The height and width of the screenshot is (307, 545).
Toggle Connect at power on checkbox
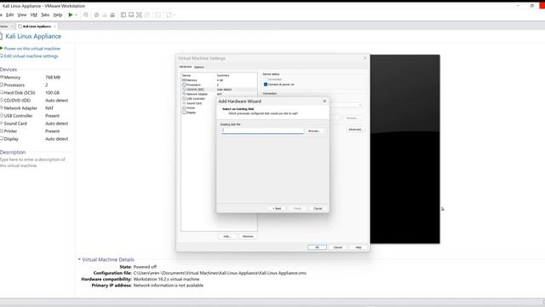[x=266, y=84]
